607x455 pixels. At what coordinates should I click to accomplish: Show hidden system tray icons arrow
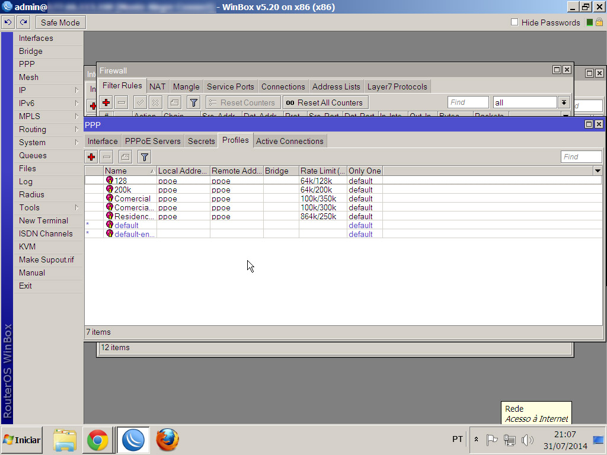477,440
